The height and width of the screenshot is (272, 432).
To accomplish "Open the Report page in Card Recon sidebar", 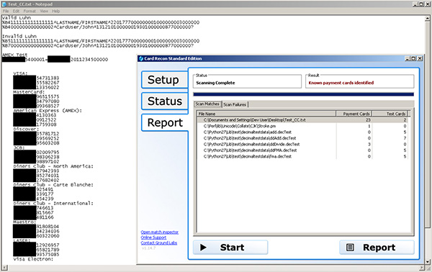I will tap(164, 122).
